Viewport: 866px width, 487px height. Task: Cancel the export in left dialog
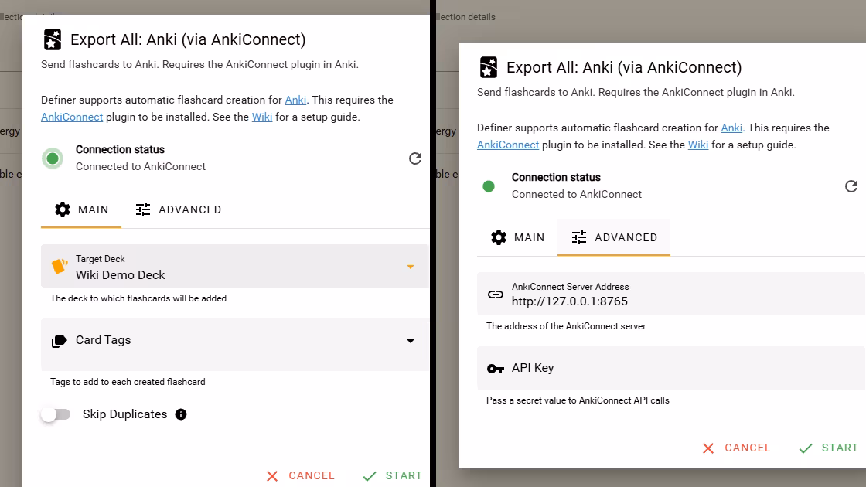click(301, 476)
